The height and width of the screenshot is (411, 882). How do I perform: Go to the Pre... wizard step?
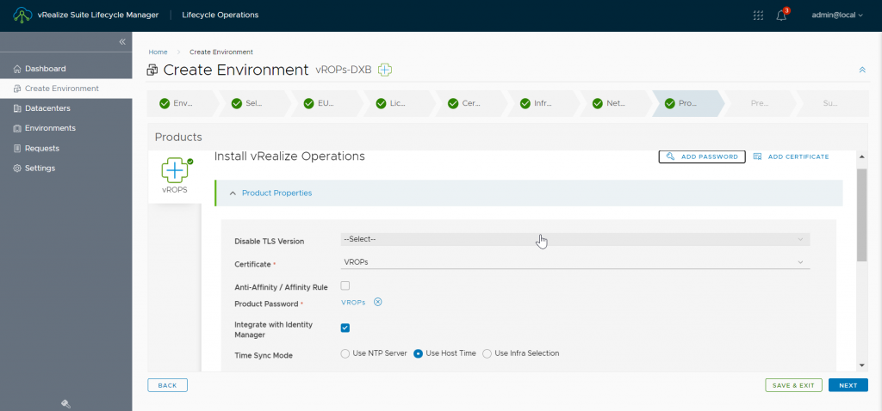point(760,103)
